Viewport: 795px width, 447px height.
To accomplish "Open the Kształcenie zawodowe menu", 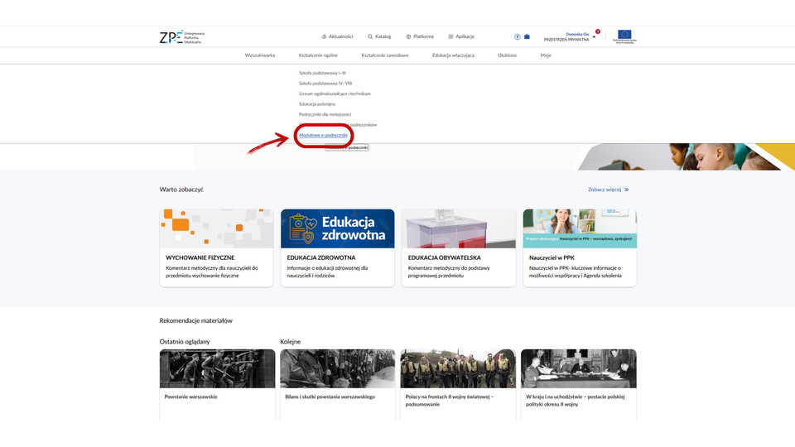I will click(x=384, y=55).
